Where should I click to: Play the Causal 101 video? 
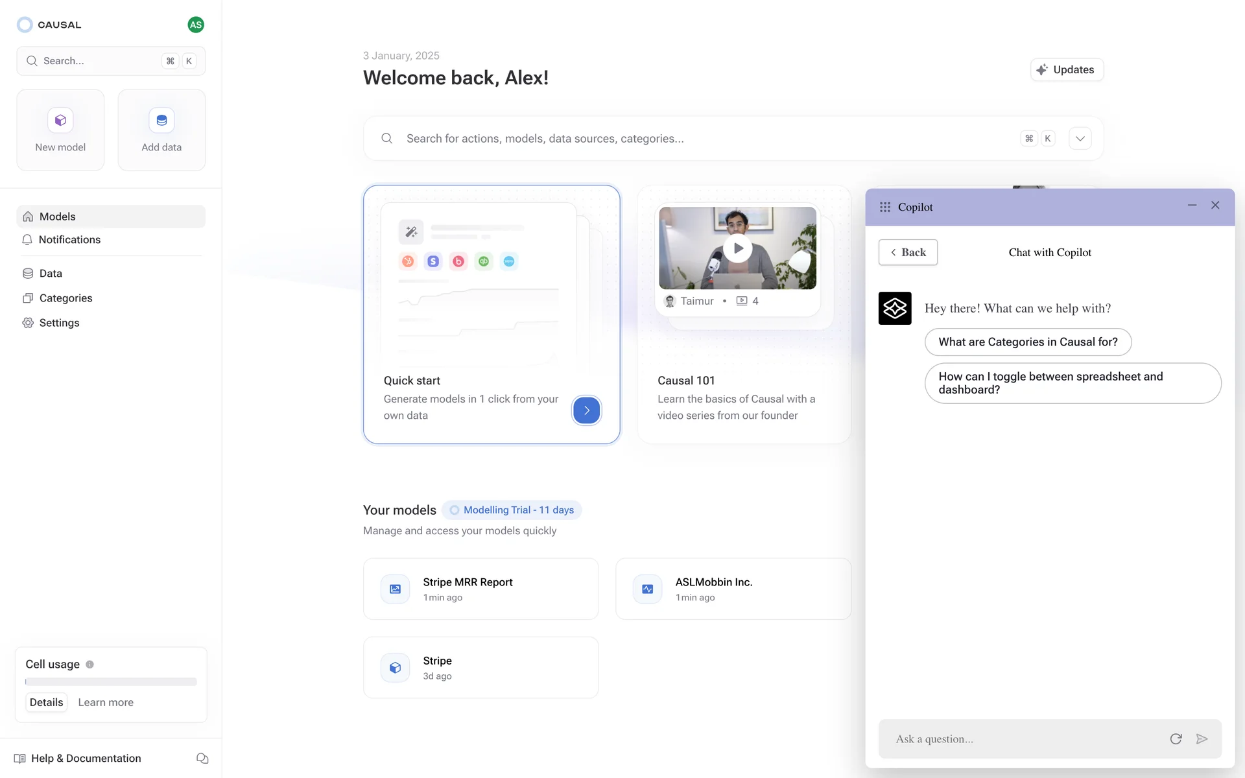(737, 248)
